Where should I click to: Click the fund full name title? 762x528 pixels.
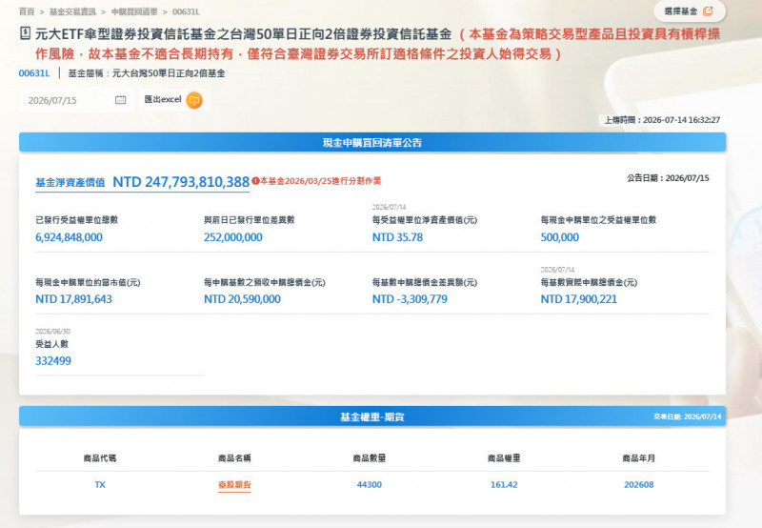[x=244, y=34]
